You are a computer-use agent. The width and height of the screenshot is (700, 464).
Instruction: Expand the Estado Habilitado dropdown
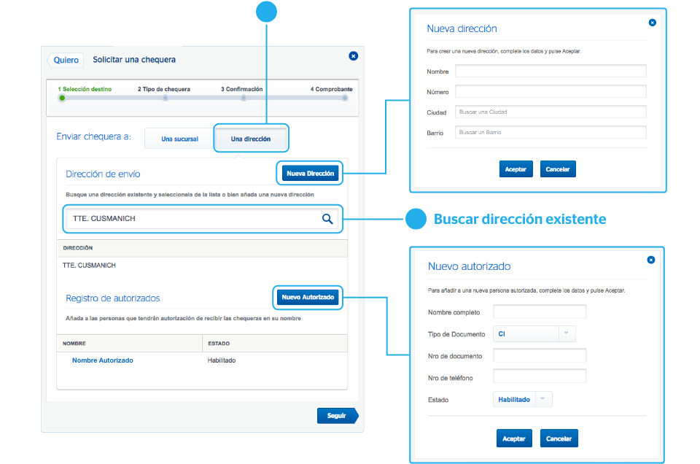[x=523, y=400]
